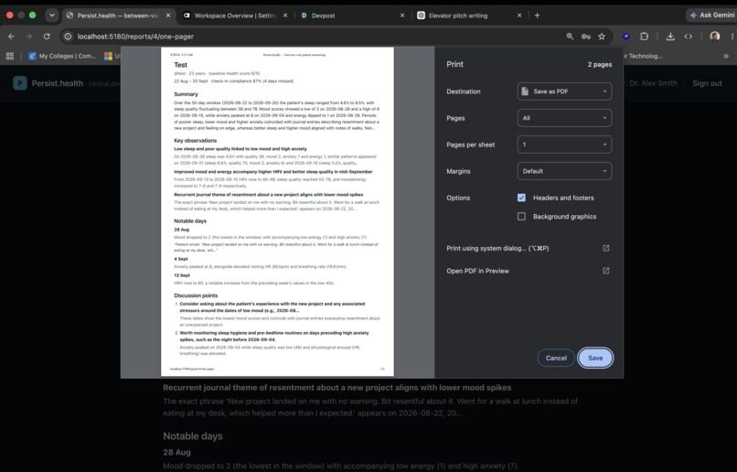The width and height of the screenshot is (737, 472).
Task: Open the password manager key icon
Action: 585,37
